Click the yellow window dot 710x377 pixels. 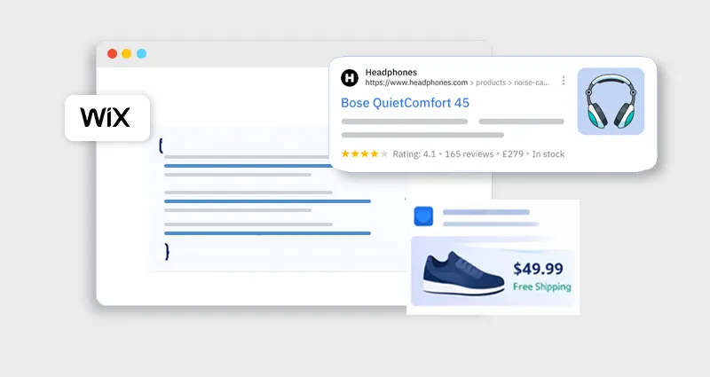[x=127, y=54]
